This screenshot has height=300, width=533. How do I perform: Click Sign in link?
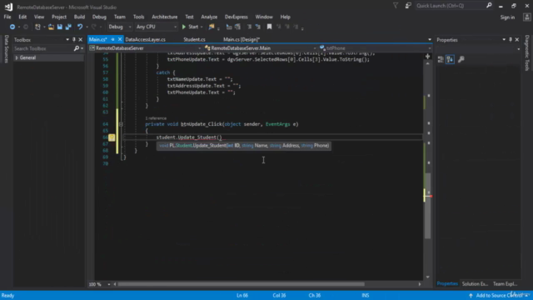coord(507,17)
